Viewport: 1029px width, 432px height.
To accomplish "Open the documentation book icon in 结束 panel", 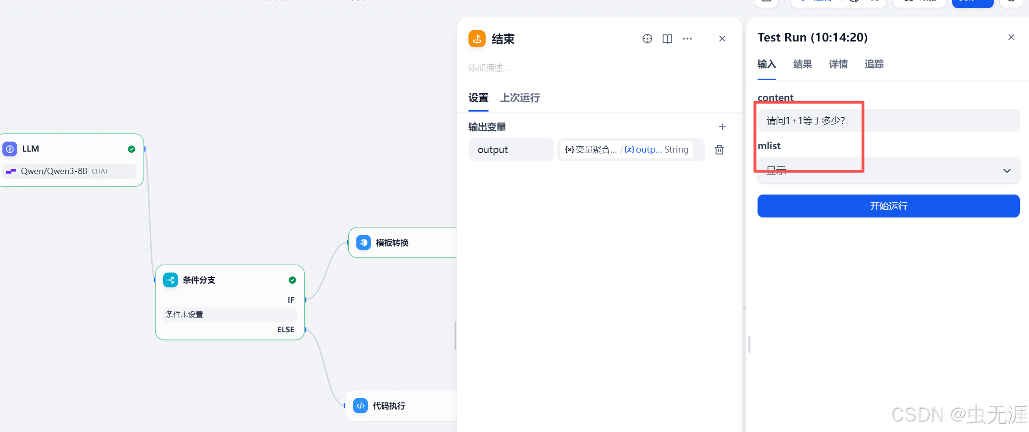I will (667, 39).
